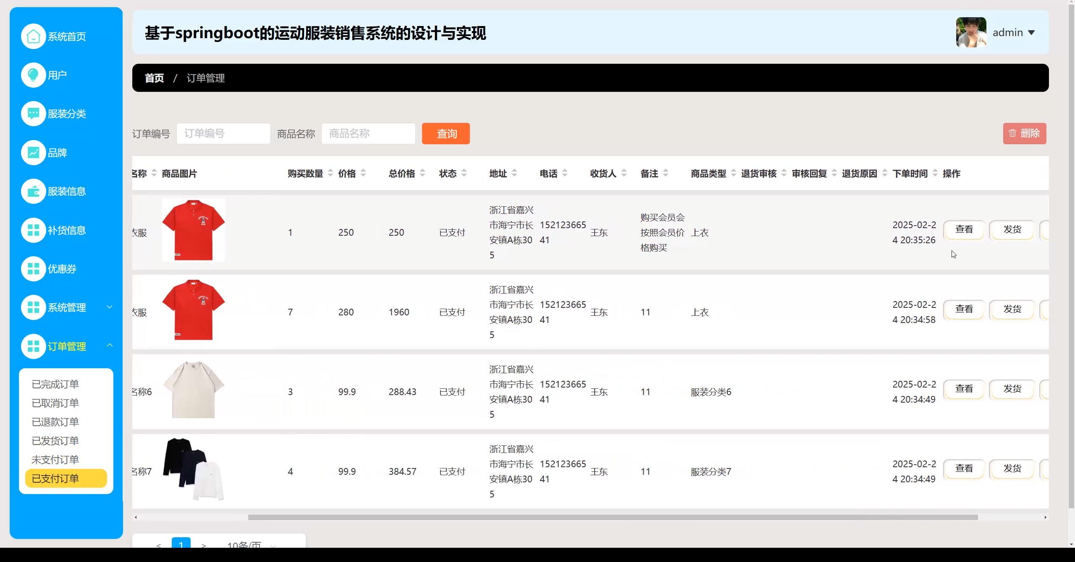Sort by 总价格 column arrows
Screen dimensions: 1075x562
422,173
